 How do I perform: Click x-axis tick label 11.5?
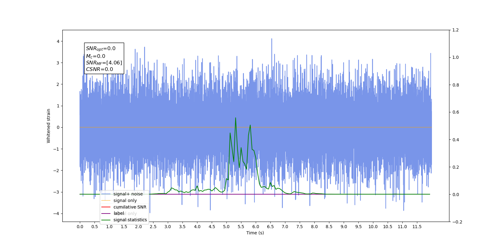point(417,227)
